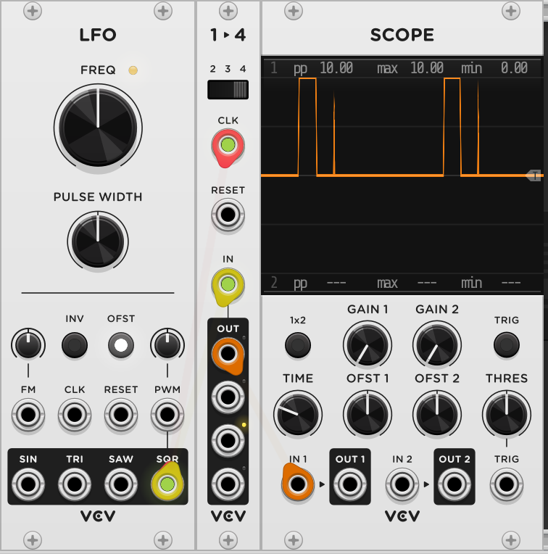
Task: Click the Scope OFST 2 knob
Action: tap(437, 414)
